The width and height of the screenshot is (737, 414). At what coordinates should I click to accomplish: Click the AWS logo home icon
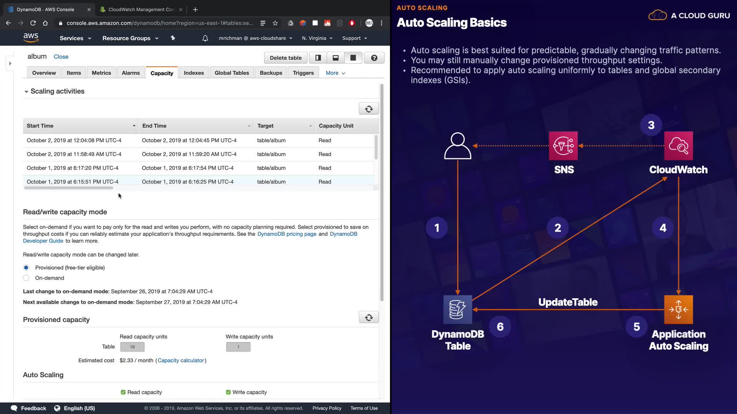[x=31, y=38]
